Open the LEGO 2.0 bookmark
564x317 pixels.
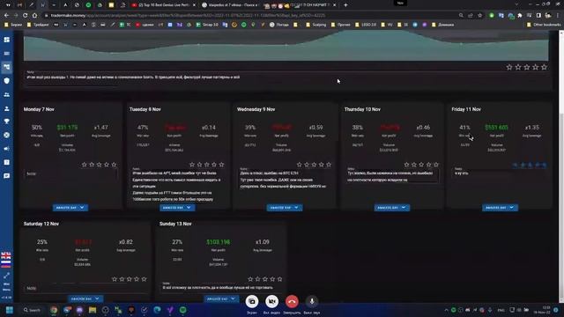coord(366,25)
